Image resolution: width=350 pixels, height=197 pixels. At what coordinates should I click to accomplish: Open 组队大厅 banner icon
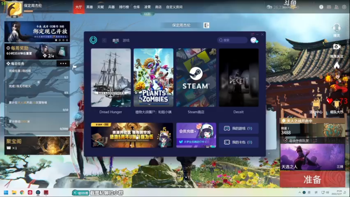(336, 104)
